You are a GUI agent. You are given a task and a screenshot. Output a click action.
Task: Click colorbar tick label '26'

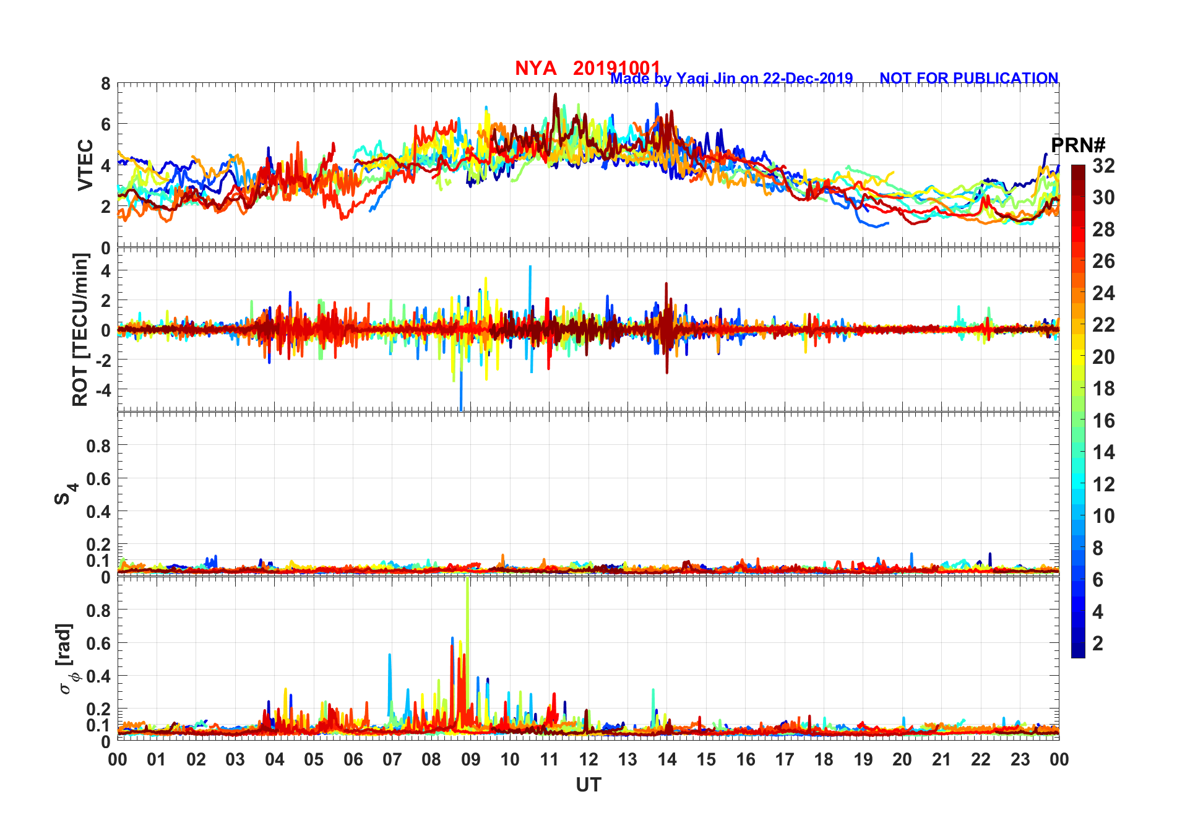tap(1103, 261)
